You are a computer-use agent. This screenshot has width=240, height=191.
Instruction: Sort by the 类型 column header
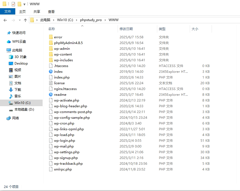(x=162, y=29)
